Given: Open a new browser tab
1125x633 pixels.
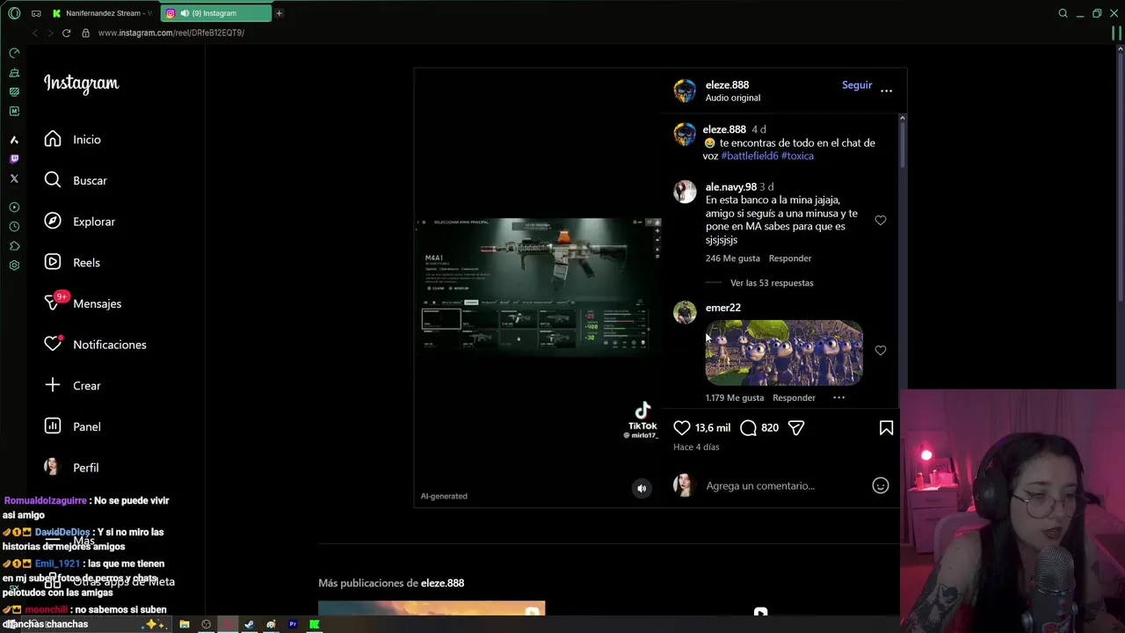Looking at the screenshot, I should (279, 13).
